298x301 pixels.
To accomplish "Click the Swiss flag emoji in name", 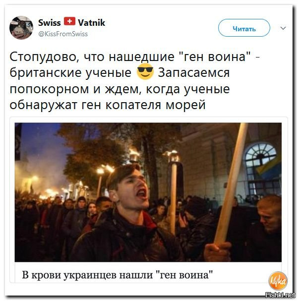I will click(x=69, y=21).
